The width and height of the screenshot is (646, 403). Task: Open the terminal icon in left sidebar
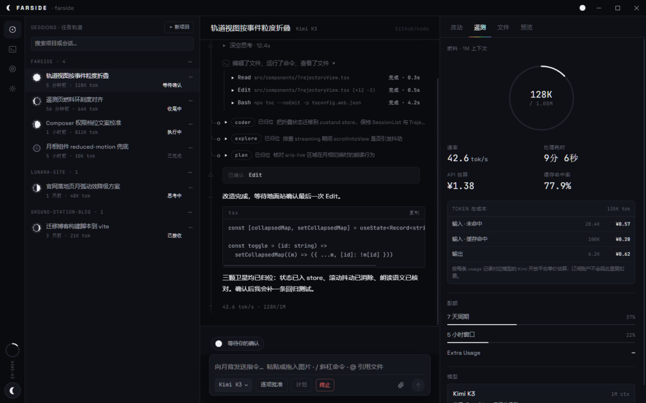pyautogui.click(x=12, y=49)
